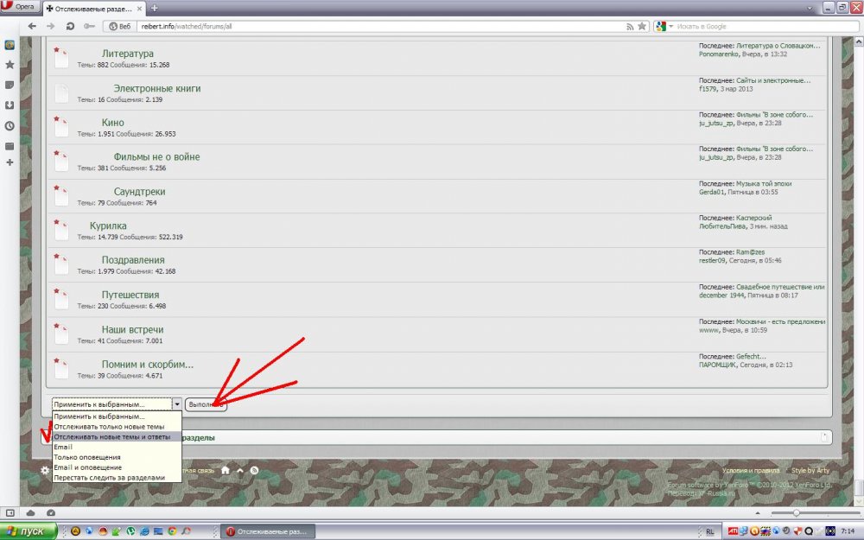The height and width of the screenshot is (540, 864).
Task: Open the Поздравления forum section
Action: (x=133, y=259)
